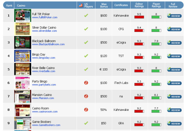This screenshot has height=131, width=187.
Task: Click the TST certificate cell
Action: point(121,56)
